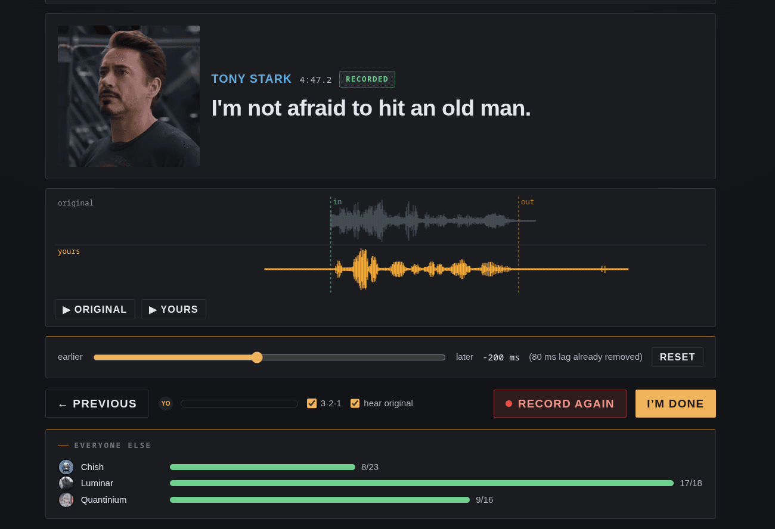
Task: Click Luminar's progress bar
Action: (421, 483)
